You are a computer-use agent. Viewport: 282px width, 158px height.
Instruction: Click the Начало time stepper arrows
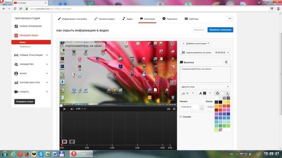tap(202, 107)
